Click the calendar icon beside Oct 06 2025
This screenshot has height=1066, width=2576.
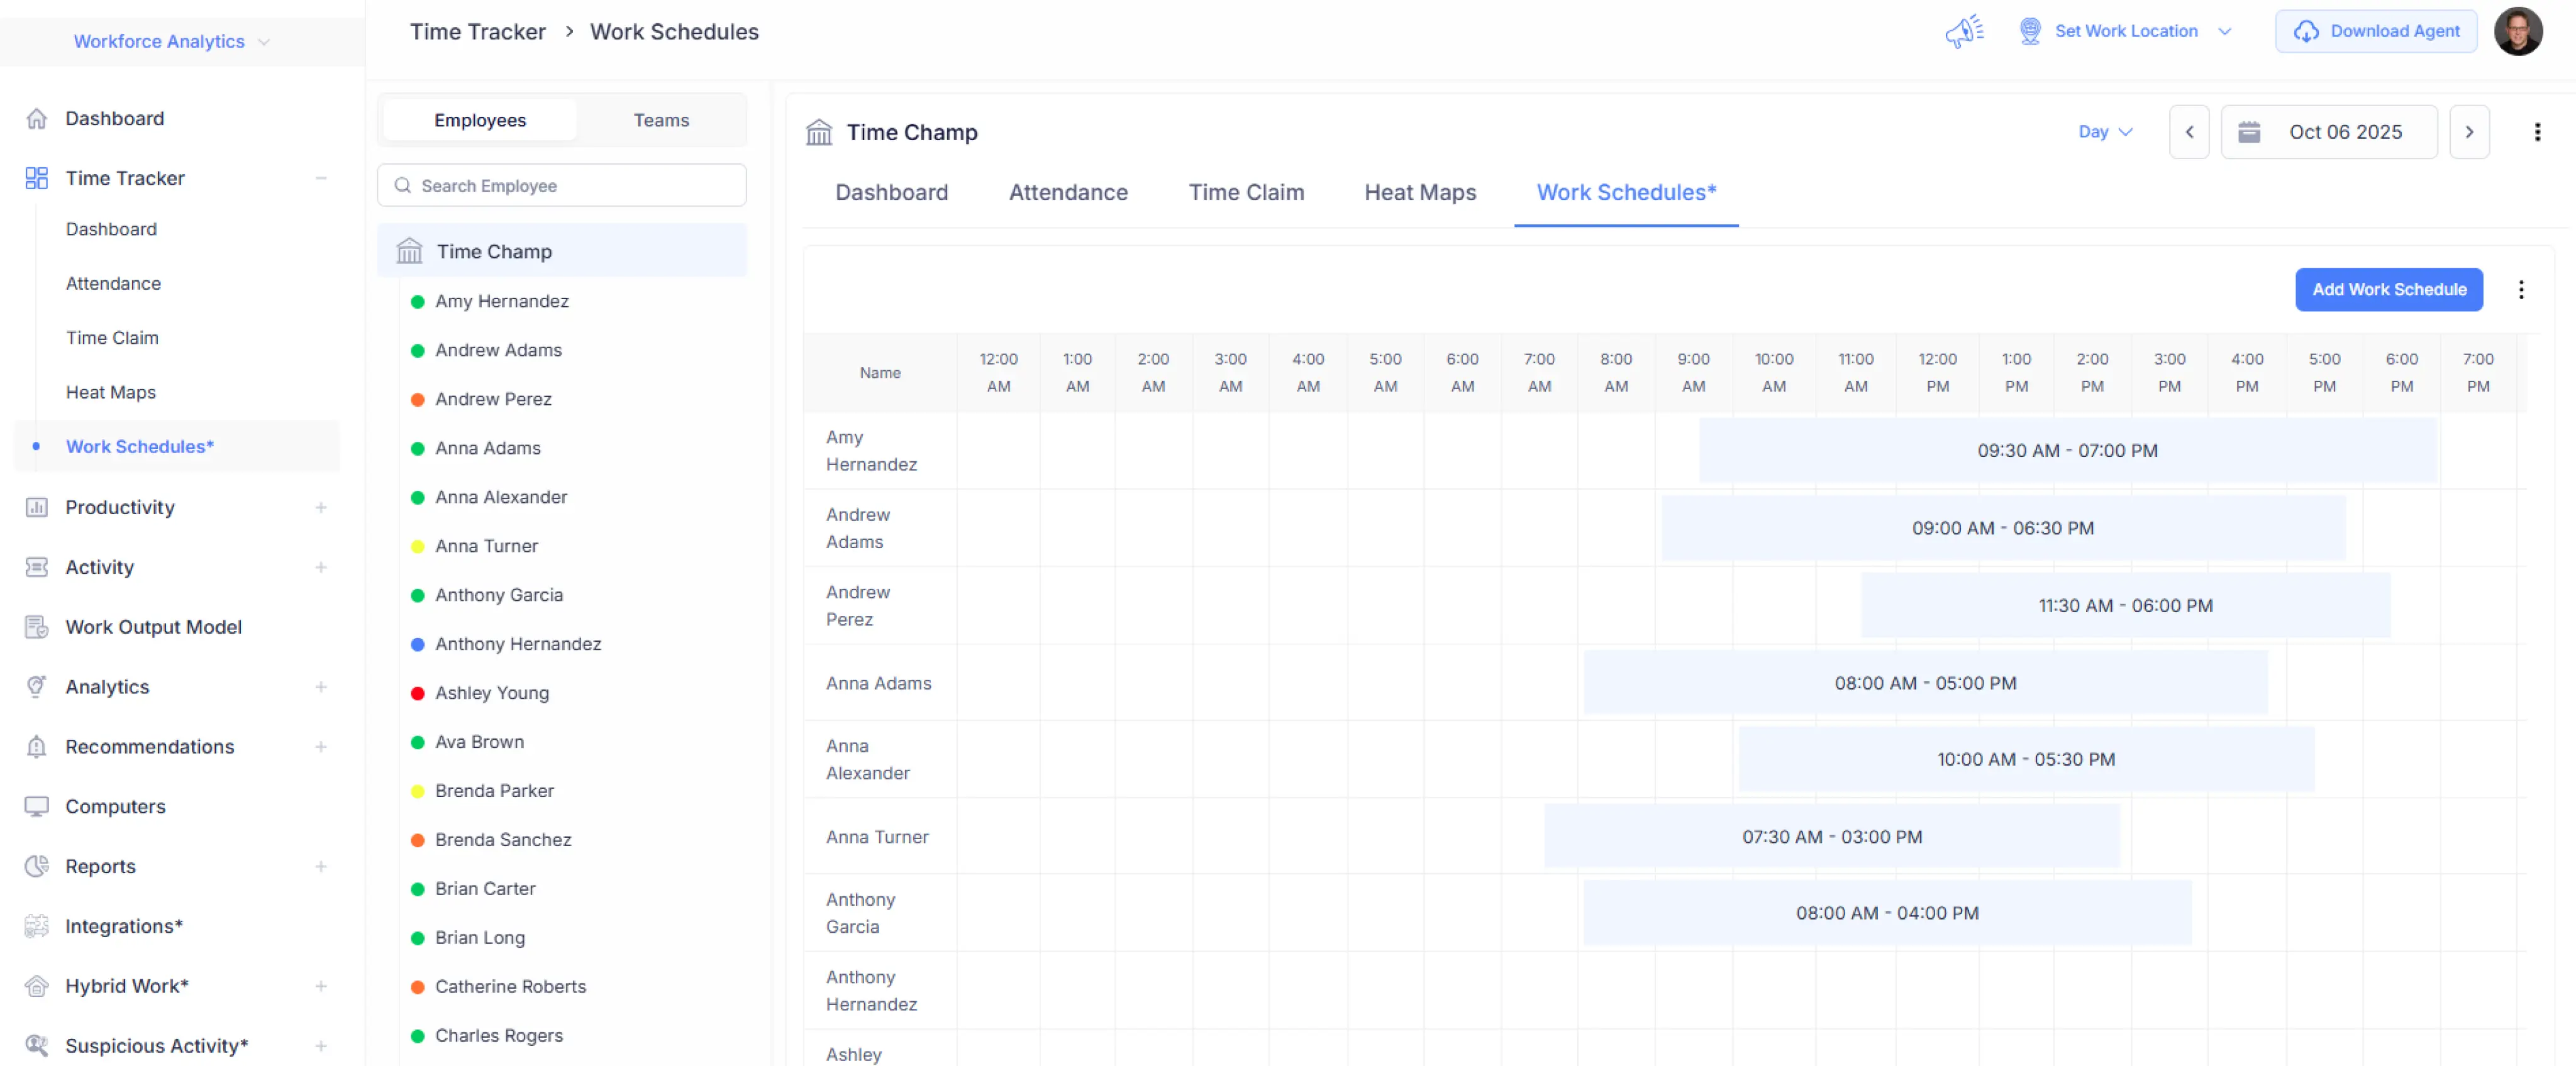(x=2249, y=132)
